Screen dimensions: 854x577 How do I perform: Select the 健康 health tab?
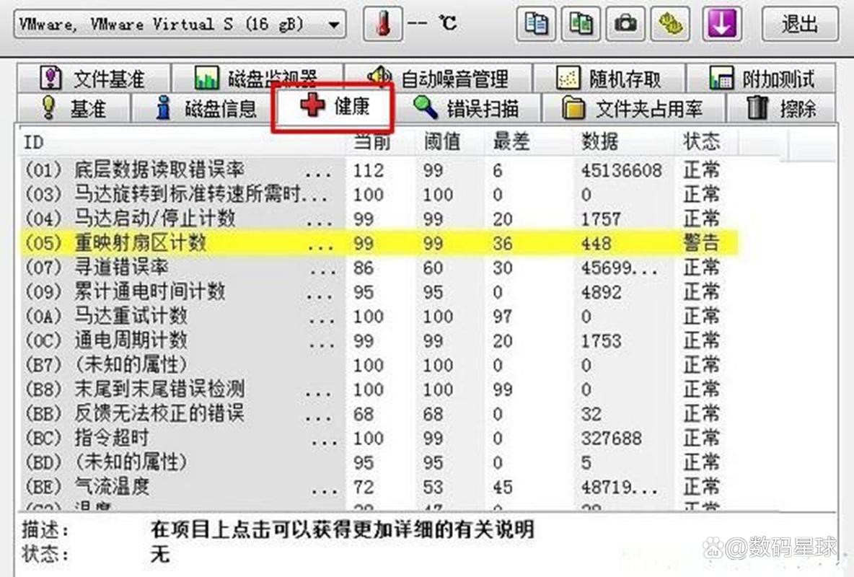point(333,106)
